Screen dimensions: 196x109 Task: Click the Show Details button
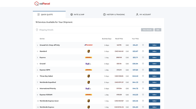pyautogui.click(x=147, y=30)
